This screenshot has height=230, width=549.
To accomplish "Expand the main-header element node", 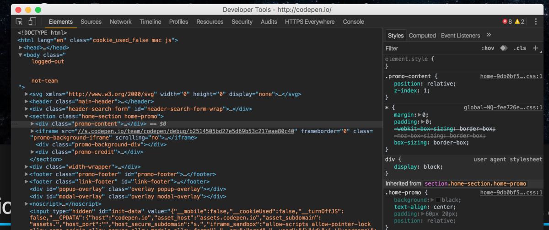I will point(27,102).
